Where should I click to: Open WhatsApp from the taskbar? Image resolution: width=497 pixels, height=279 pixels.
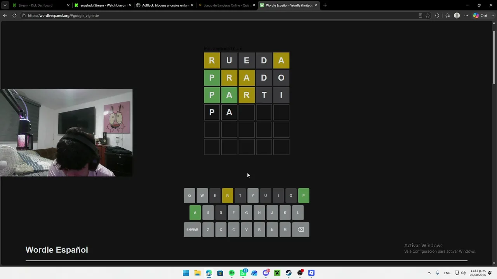pos(243,273)
